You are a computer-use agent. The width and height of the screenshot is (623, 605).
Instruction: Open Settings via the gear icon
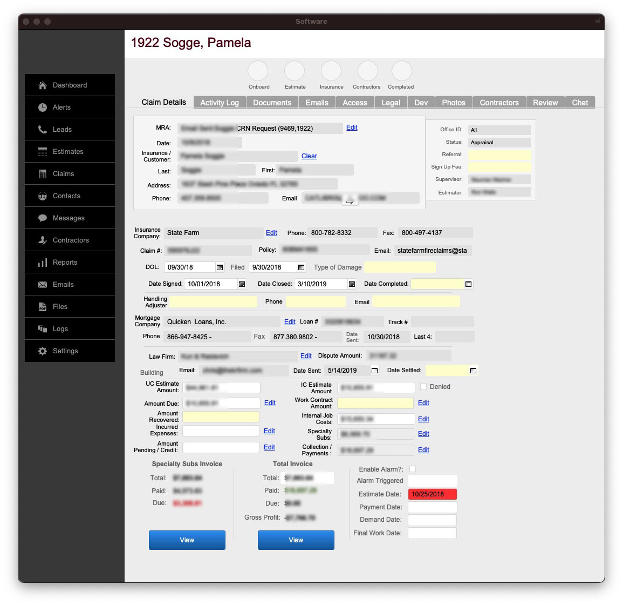click(43, 351)
